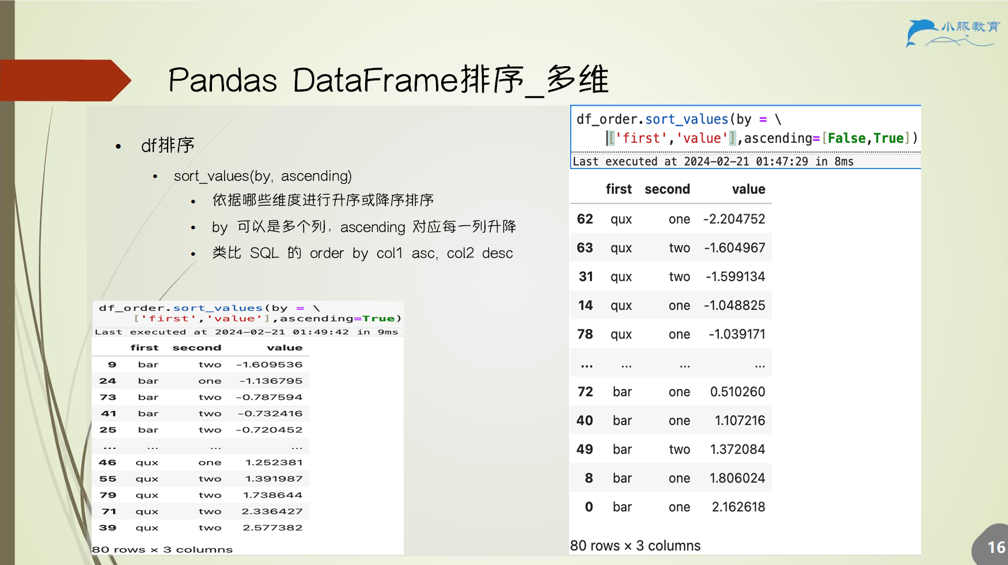Click the left code cell with ascending=True

[x=248, y=313]
